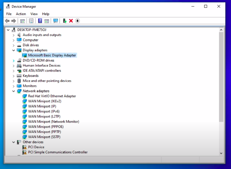Collapse the Display adapters chevron
231x169 pixels.
[x=14, y=50]
